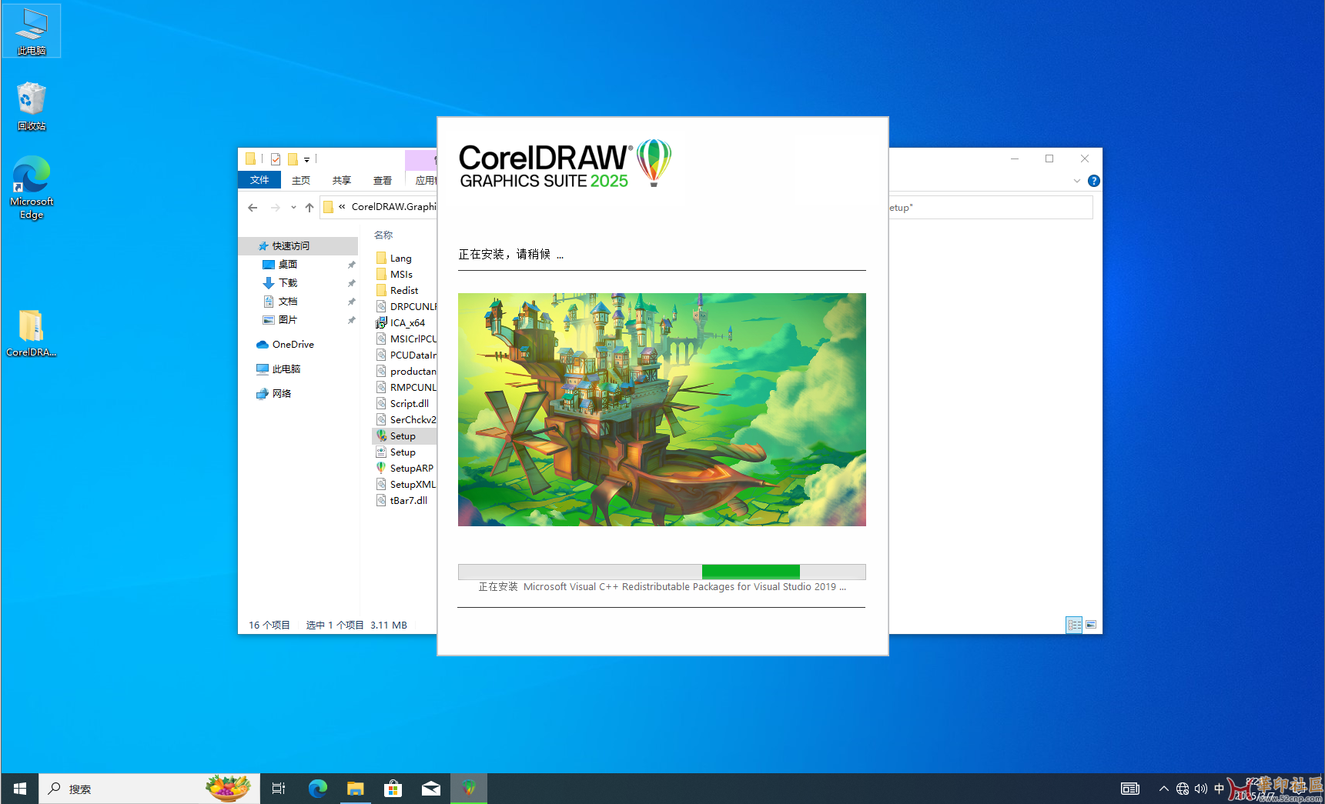Select the highlighted Setup application
The height and width of the screenshot is (804, 1325).
[405, 436]
